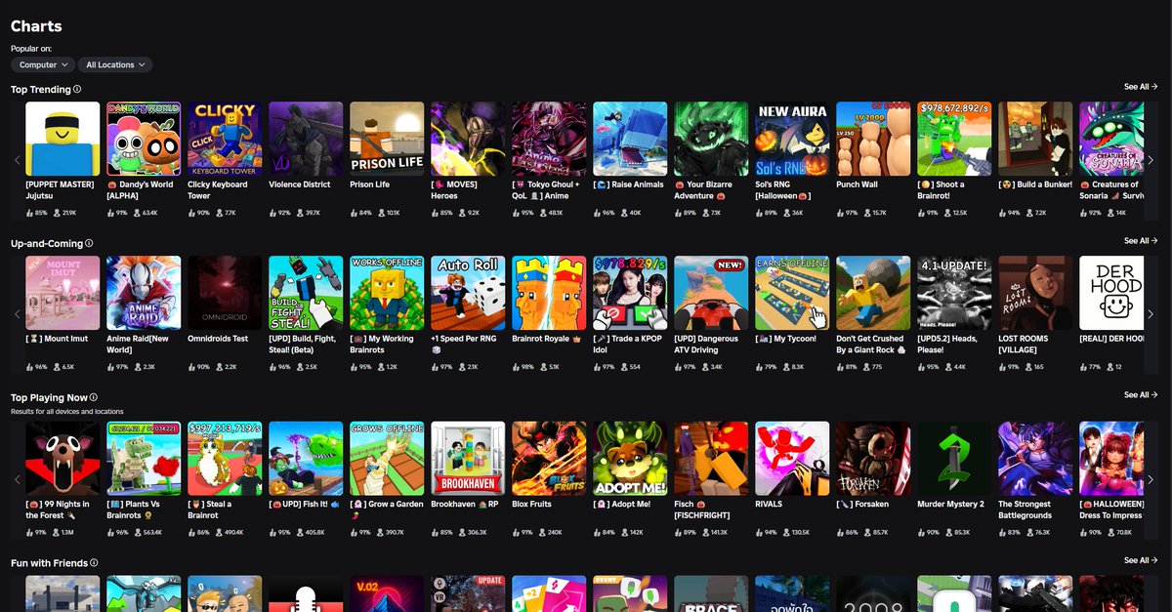Open 99 Nights in the Forest thumbnail

pos(63,459)
